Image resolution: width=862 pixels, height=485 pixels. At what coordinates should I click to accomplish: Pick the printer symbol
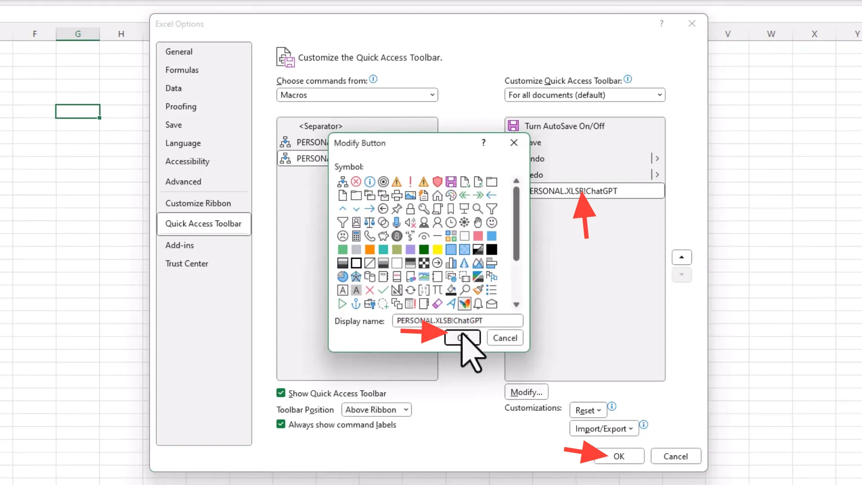(397, 195)
